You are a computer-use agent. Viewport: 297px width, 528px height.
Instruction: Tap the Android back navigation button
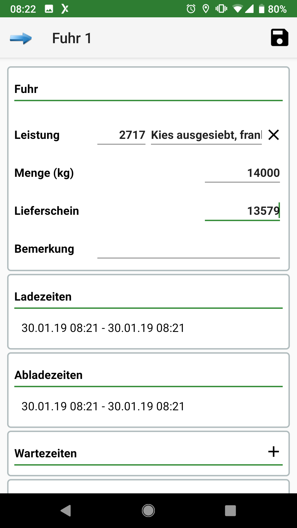66,511
